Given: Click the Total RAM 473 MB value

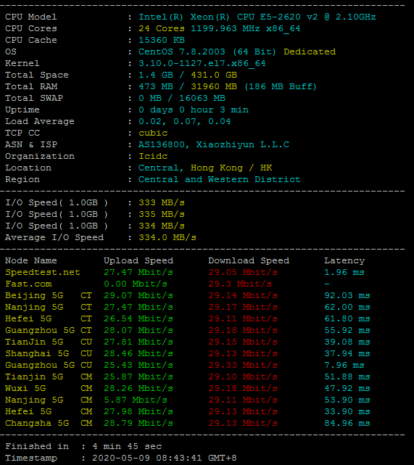Looking at the screenshot, I should tap(156, 86).
